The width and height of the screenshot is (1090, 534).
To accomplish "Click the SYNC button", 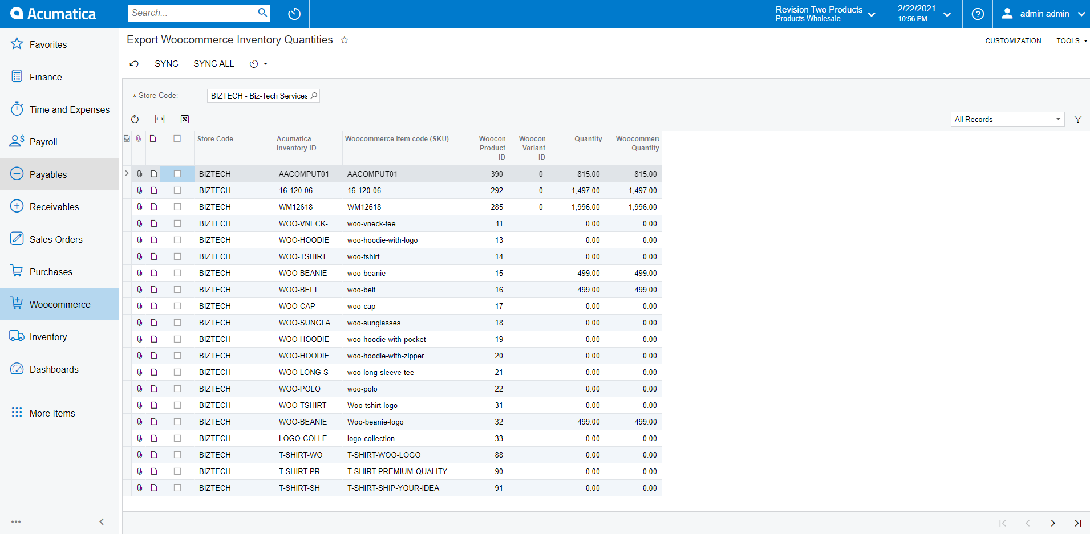I will coord(166,64).
